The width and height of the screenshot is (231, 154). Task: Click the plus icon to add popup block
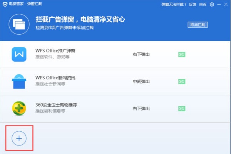(x=19, y=138)
